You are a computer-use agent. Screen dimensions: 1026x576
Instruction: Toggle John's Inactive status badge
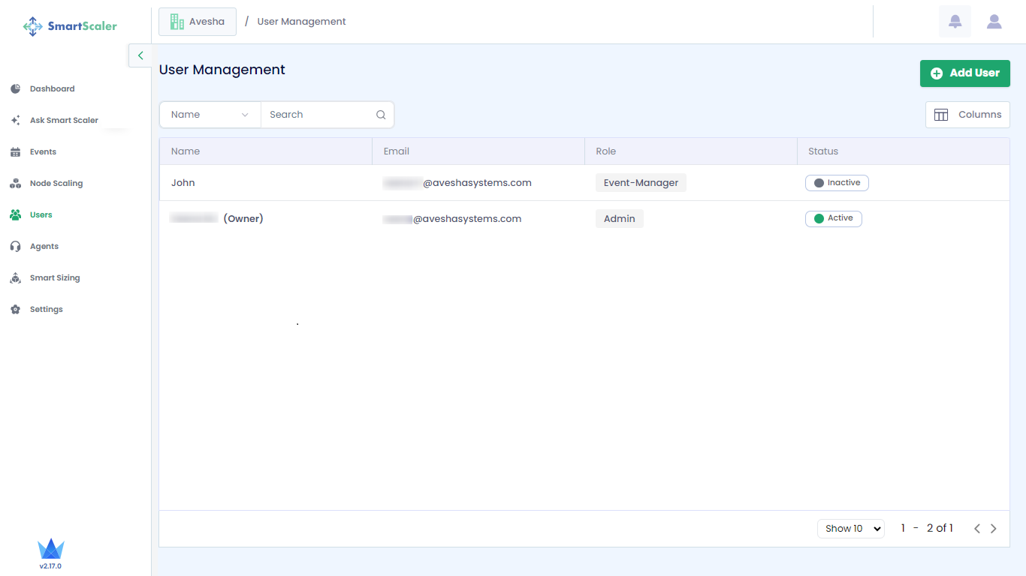837,183
